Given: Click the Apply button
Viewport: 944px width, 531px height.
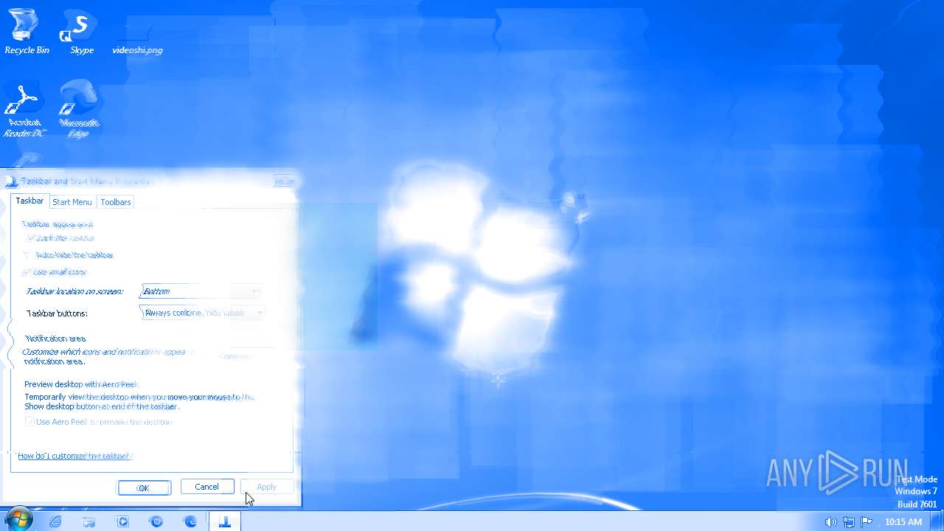Looking at the screenshot, I should click(267, 487).
